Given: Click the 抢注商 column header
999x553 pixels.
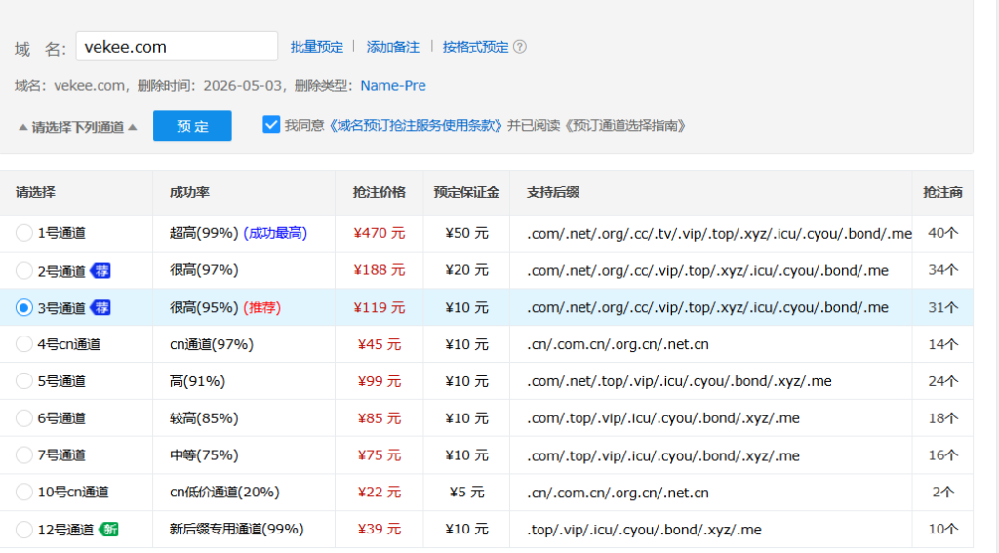Looking at the screenshot, I should click(x=942, y=192).
